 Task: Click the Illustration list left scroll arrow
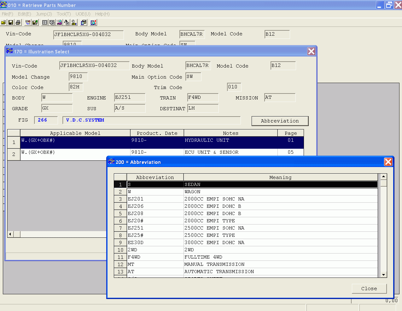pyautogui.click(x=10, y=234)
